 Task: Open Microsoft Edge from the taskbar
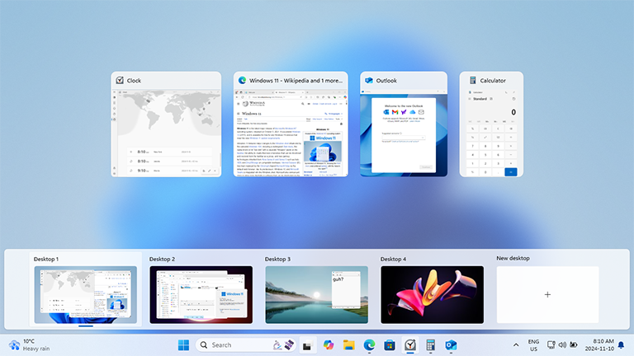tap(369, 344)
